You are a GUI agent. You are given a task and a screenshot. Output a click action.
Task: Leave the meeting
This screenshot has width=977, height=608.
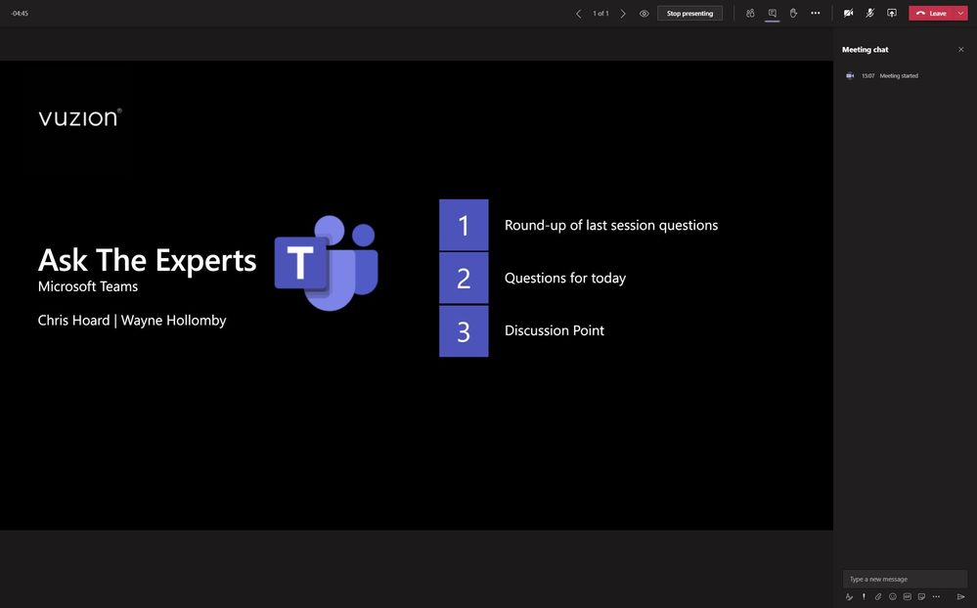point(931,13)
